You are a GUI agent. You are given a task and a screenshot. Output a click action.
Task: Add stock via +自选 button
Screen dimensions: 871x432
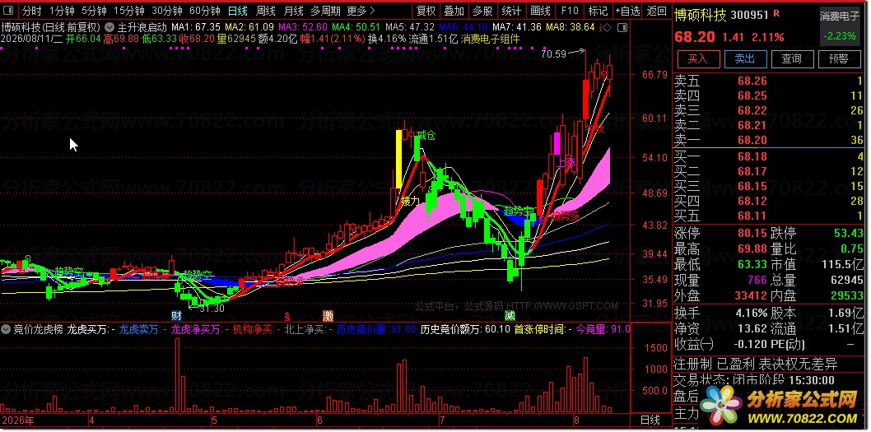pos(627,11)
